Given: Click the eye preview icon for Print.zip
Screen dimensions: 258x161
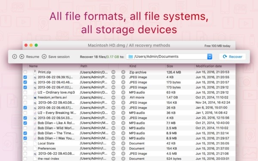Looking at the screenshot, I should point(114,72).
